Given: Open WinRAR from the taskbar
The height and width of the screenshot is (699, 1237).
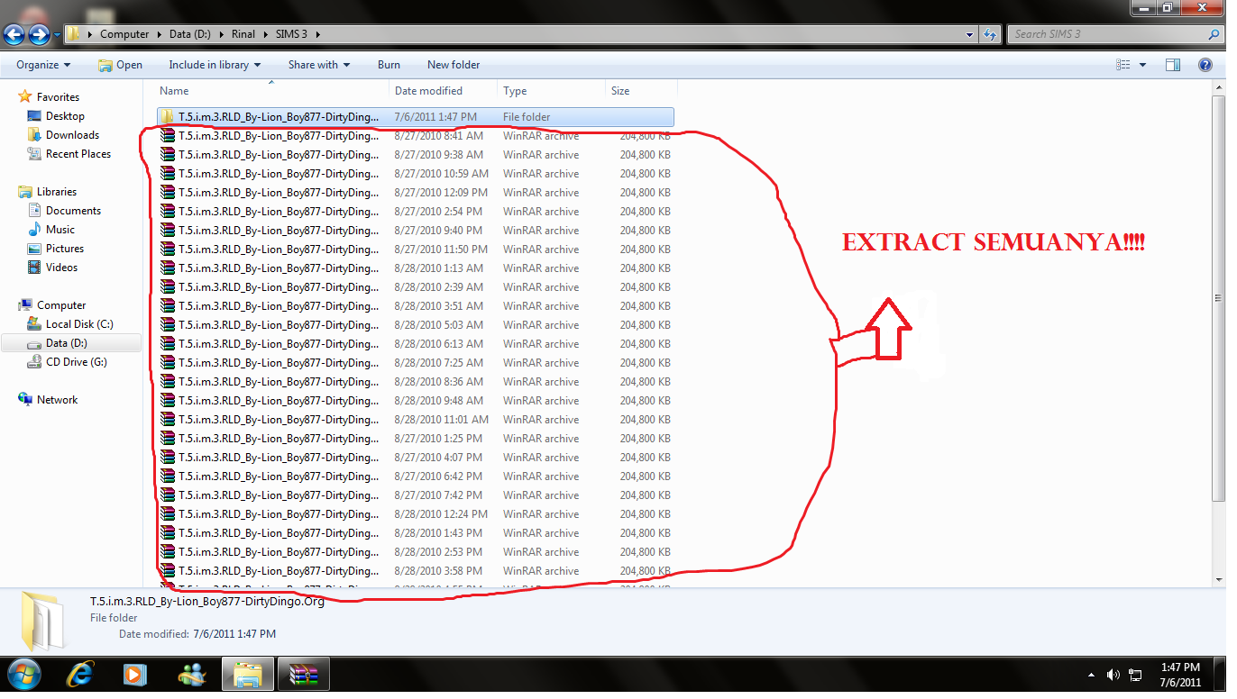Looking at the screenshot, I should pyautogui.click(x=304, y=674).
